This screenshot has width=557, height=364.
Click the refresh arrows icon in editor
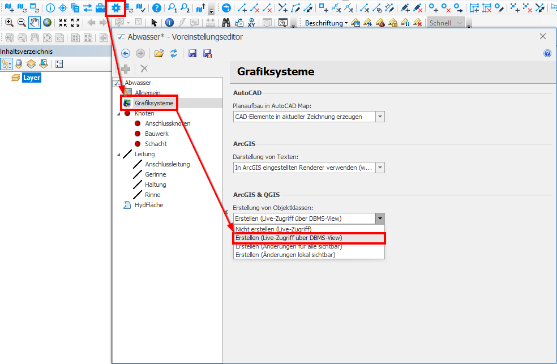(174, 53)
